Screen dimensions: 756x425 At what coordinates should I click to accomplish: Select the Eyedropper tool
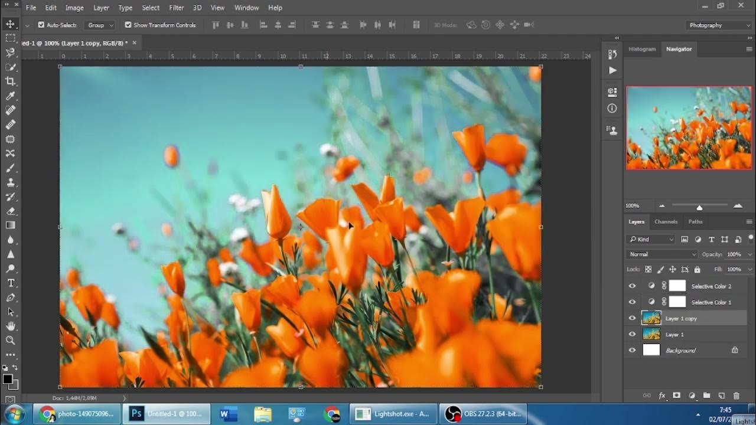pos(10,96)
